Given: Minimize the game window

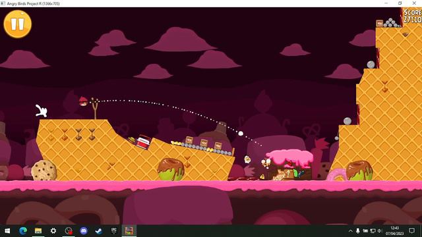Looking at the screenshot, I should 386,3.
